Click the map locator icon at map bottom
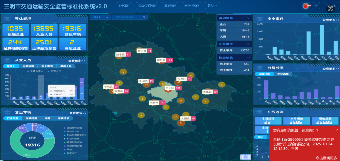This screenshot has height=161, width=340. coord(246,157)
